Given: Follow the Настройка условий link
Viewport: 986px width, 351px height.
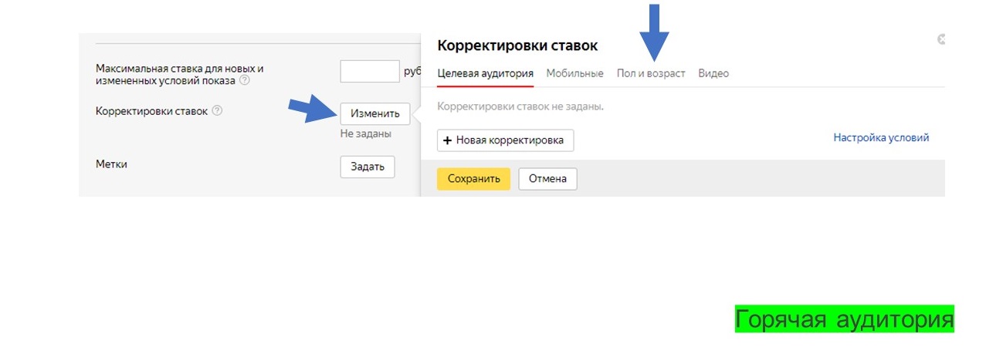Looking at the screenshot, I should pyautogui.click(x=881, y=137).
